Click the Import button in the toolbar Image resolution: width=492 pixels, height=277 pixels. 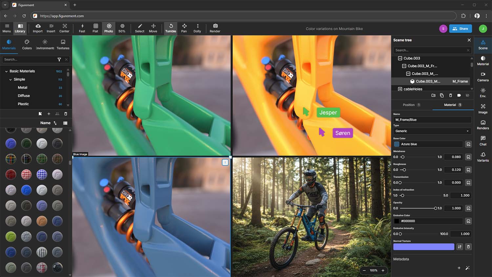[x=37, y=28]
